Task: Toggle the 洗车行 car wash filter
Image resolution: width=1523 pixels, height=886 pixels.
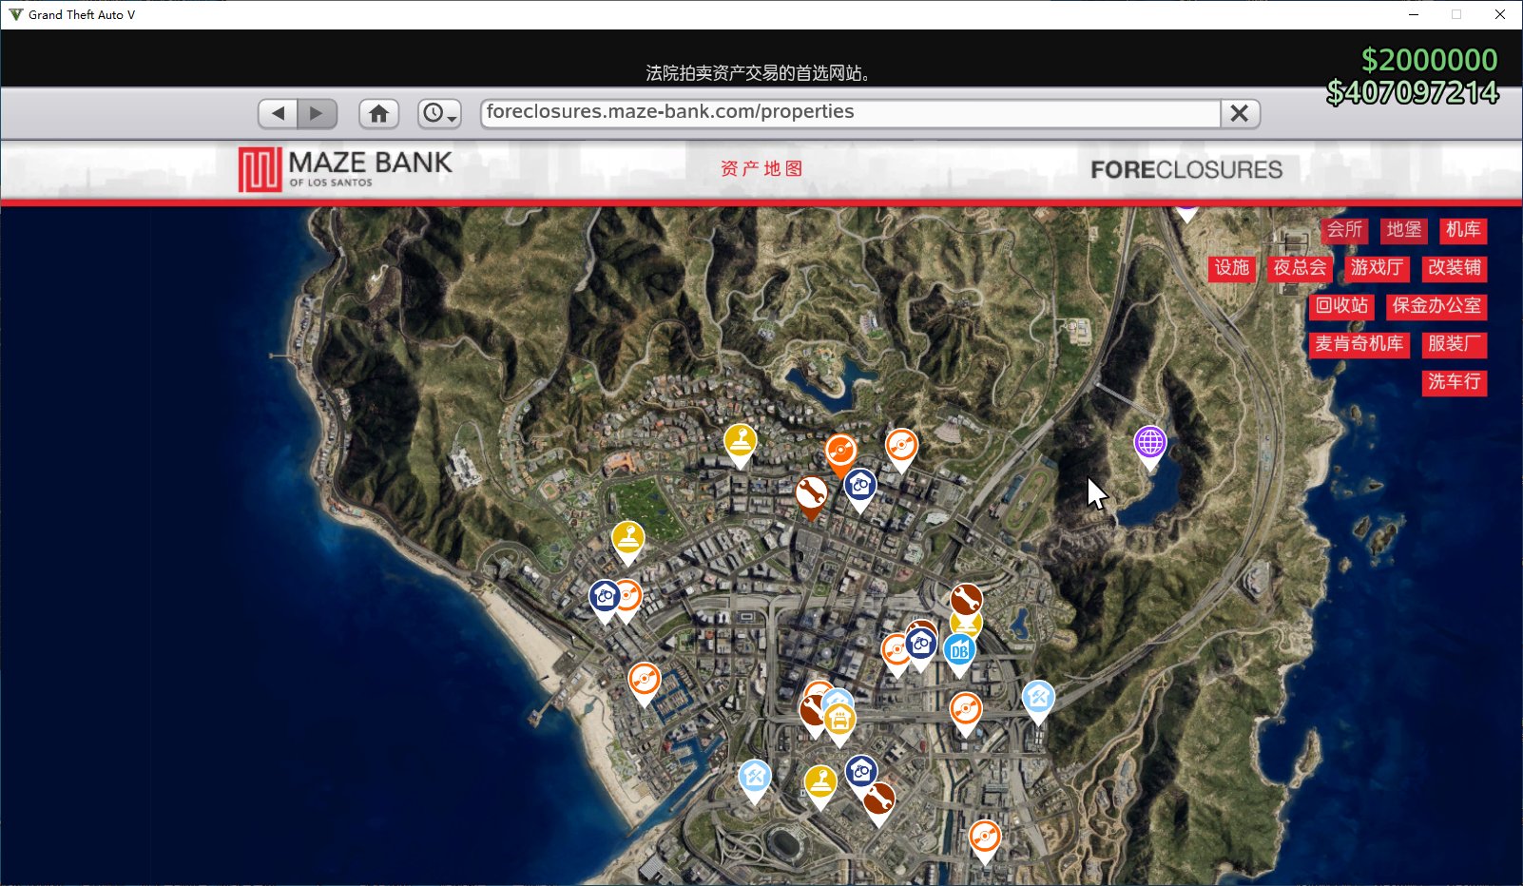Action: (1455, 382)
